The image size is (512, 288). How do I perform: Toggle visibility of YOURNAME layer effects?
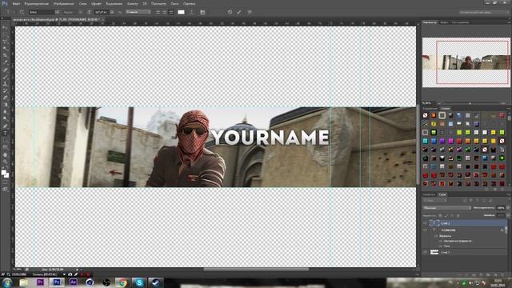pyautogui.click(x=436, y=236)
